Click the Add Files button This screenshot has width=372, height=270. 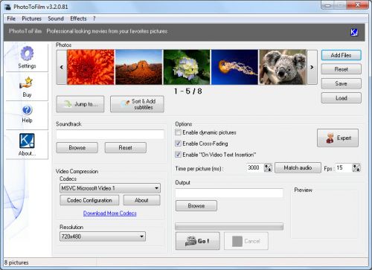point(341,55)
